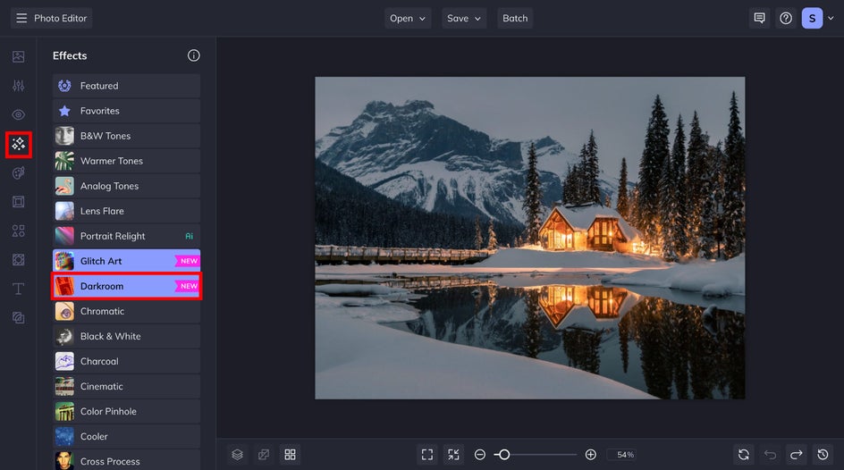Open the Cross Process category

126,461
